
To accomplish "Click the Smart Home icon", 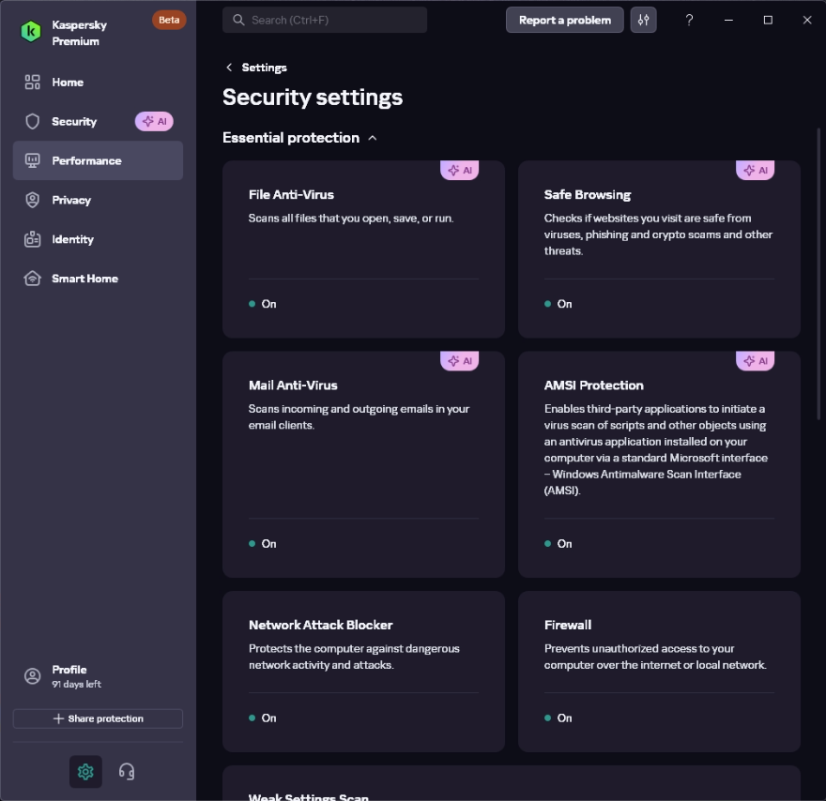I will (32, 279).
